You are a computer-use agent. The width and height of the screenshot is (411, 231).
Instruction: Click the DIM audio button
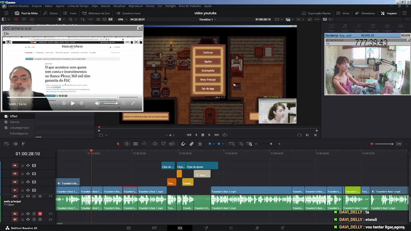[399, 144]
